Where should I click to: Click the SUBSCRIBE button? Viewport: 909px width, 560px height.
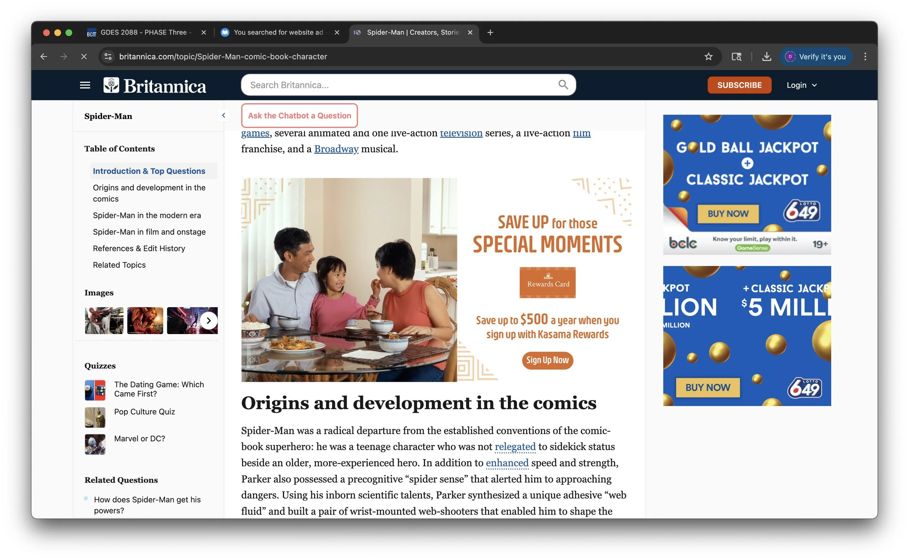point(739,85)
